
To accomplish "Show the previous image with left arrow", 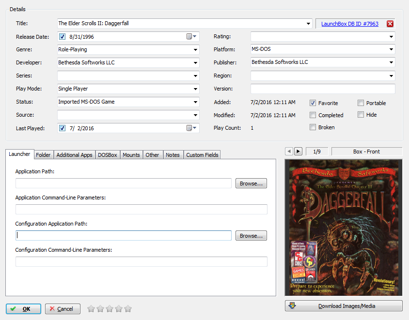I will point(289,152).
